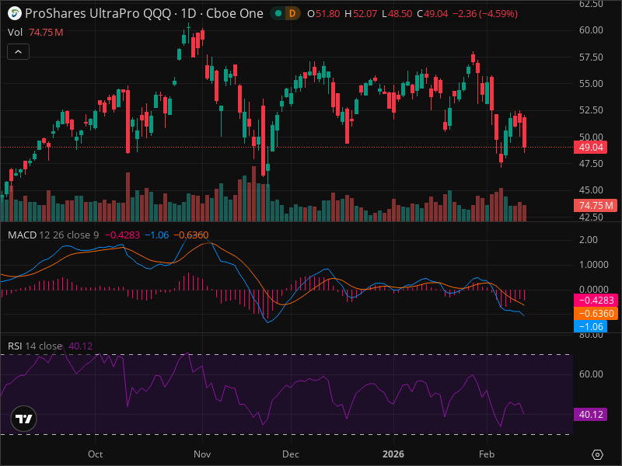
Task: Click the Feb label on time axis
Action: pyautogui.click(x=487, y=454)
